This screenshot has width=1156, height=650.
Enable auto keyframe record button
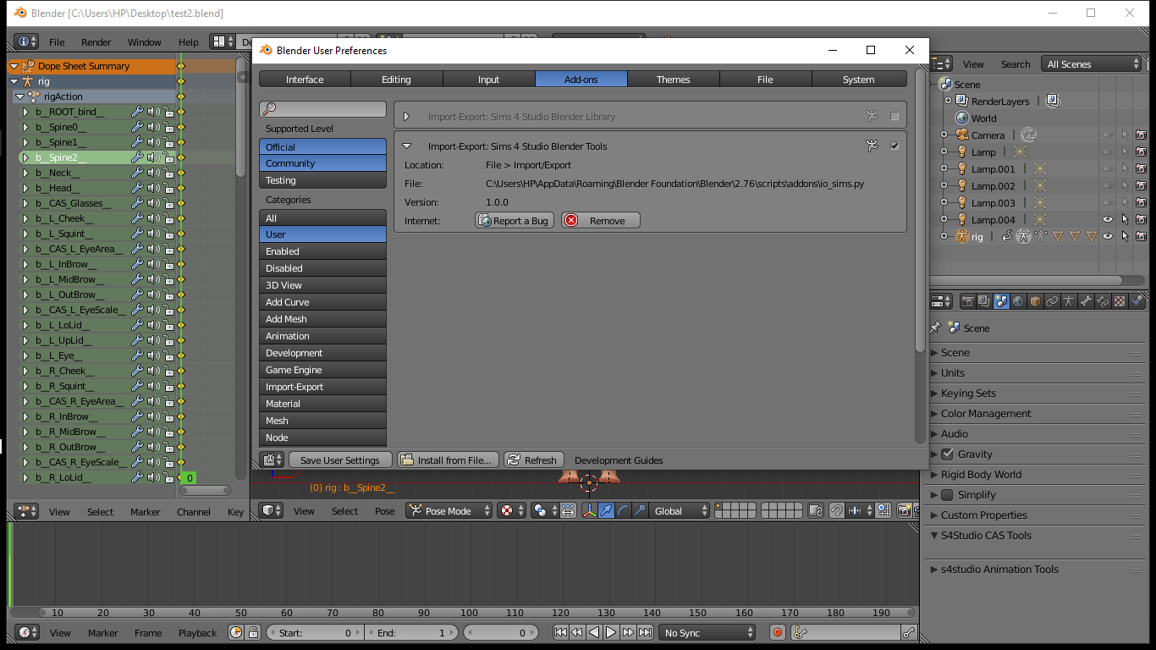778,632
